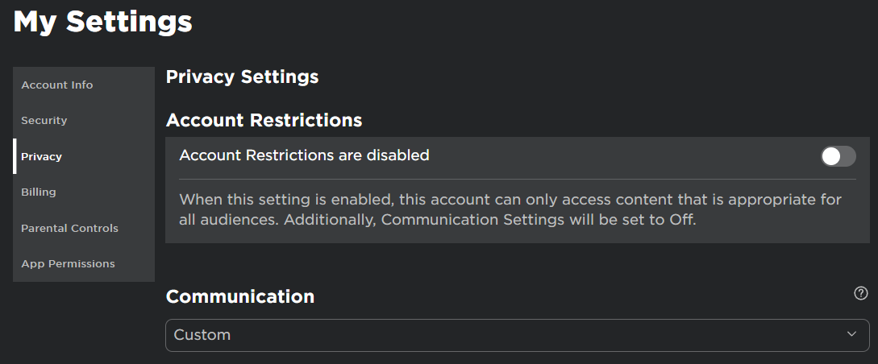Click the Privacy Settings heading
878x364 pixels.
242,77
